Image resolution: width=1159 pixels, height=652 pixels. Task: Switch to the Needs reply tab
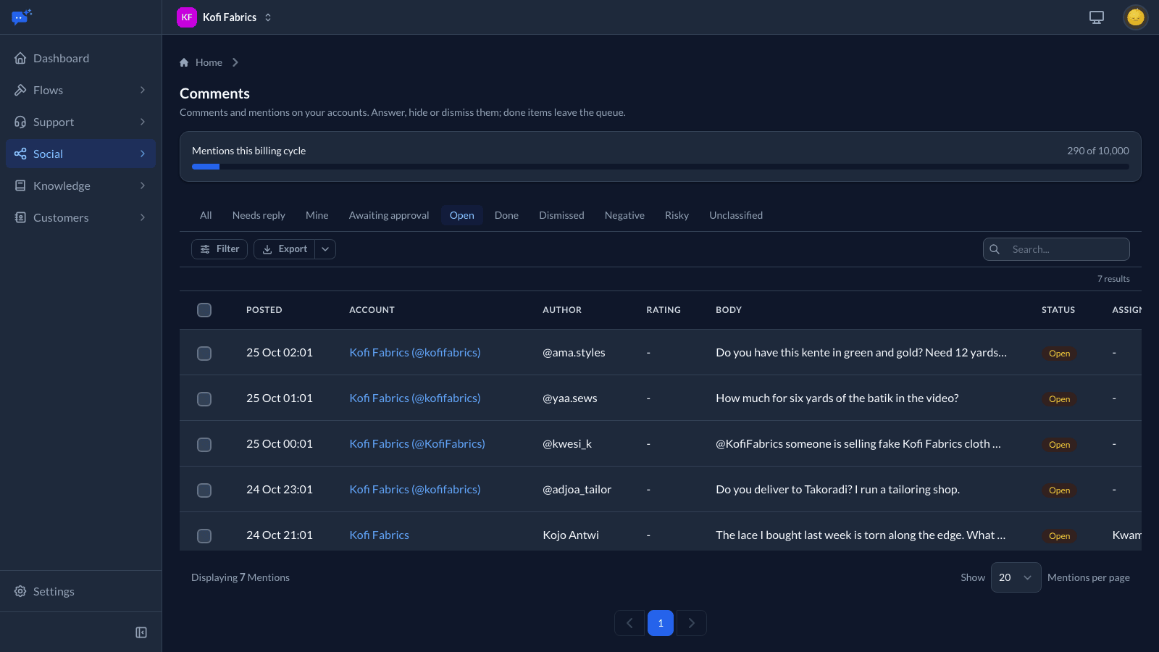click(259, 215)
